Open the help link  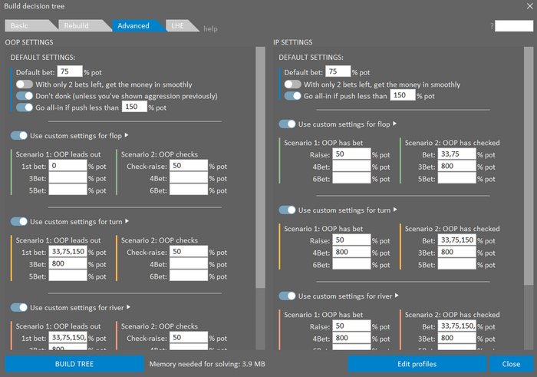pos(210,28)
